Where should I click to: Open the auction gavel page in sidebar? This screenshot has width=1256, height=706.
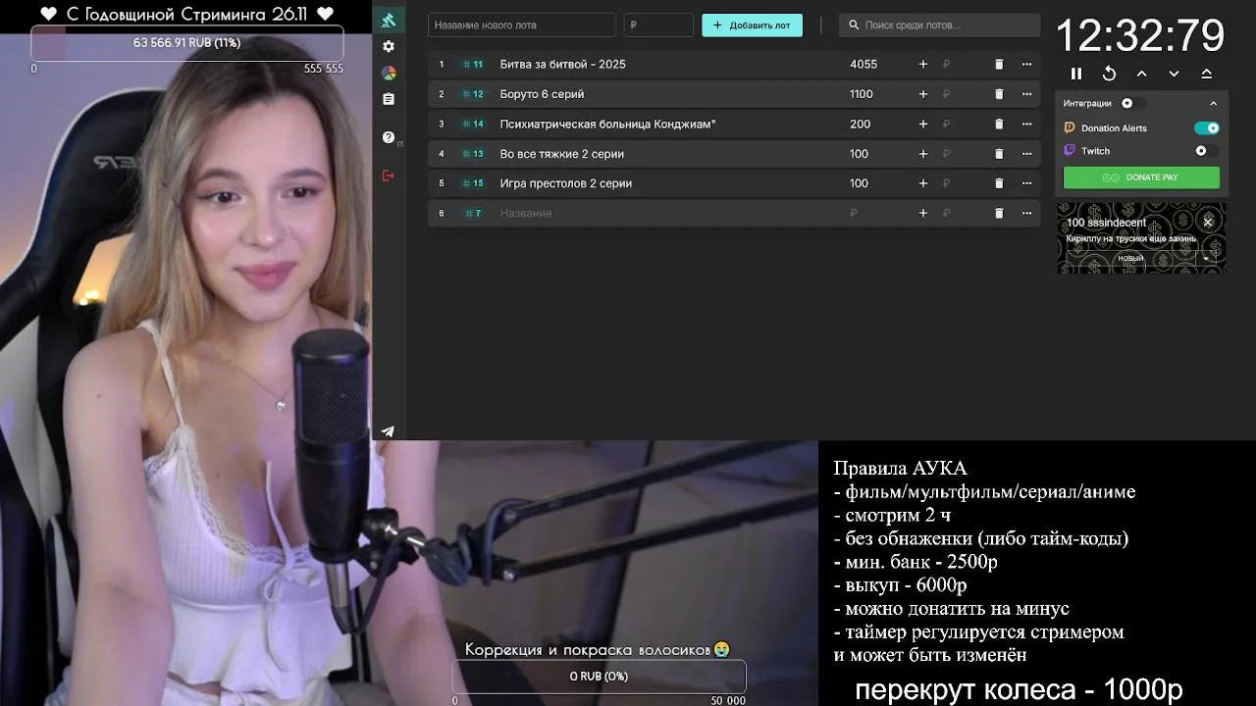click(x=389, y=20)
